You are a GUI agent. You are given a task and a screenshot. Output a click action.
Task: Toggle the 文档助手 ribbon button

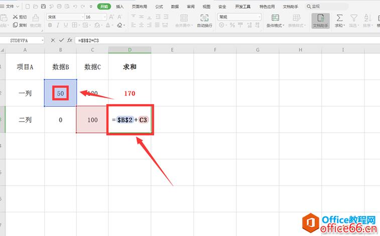pos(320,21)
